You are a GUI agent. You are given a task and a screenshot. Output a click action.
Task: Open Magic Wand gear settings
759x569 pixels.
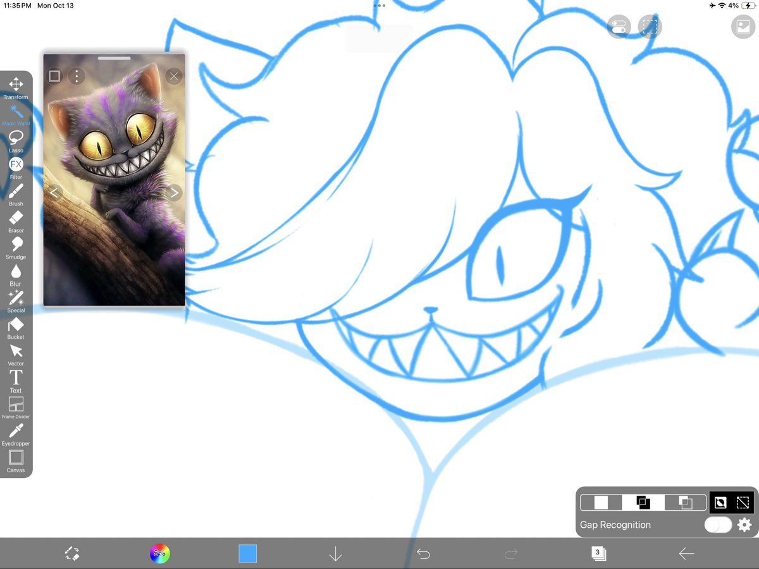744,525
